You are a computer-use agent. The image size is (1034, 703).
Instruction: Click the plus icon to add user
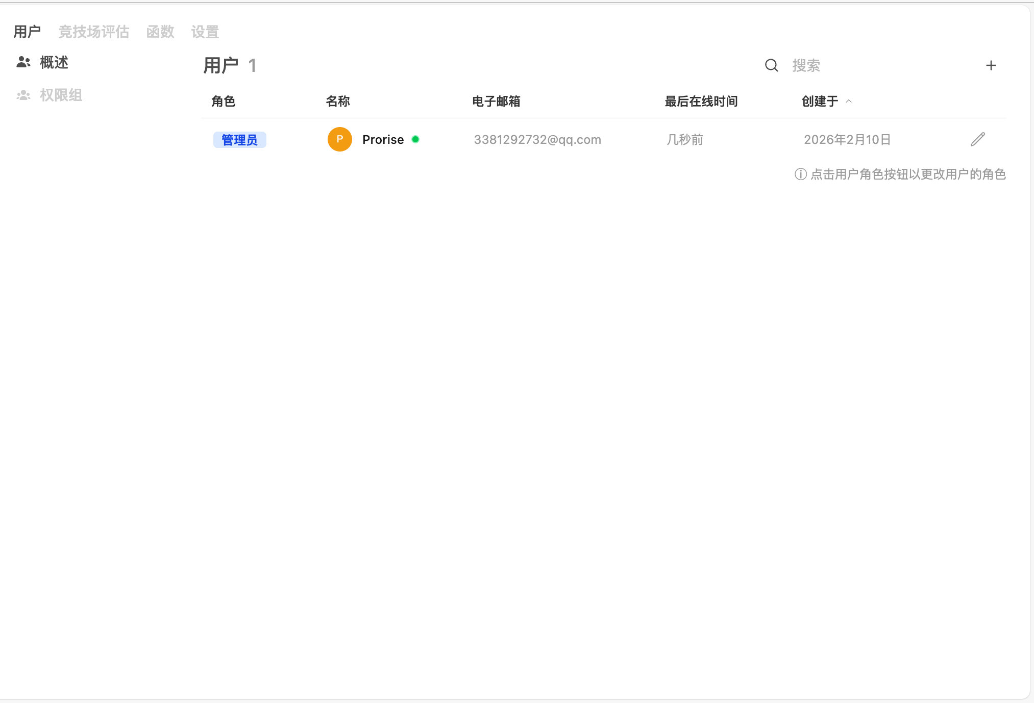(991, 65)
